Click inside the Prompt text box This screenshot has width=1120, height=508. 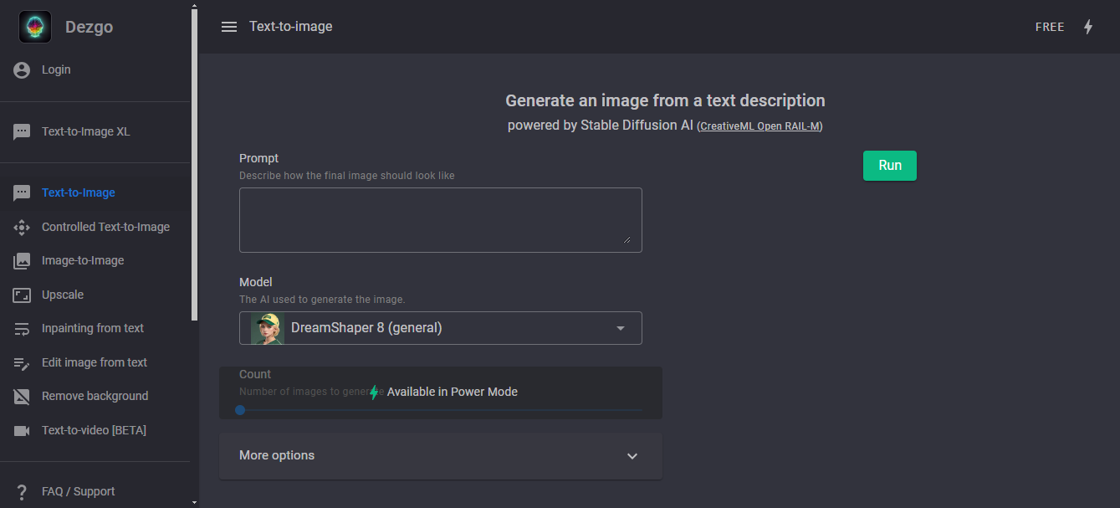440,219
